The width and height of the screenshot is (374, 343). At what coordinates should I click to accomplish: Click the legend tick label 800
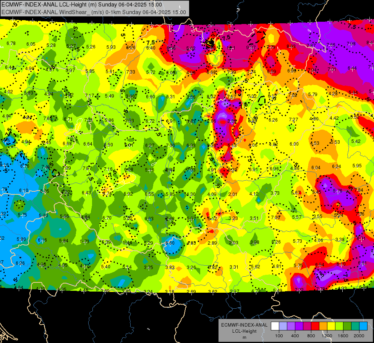[311, 336]
